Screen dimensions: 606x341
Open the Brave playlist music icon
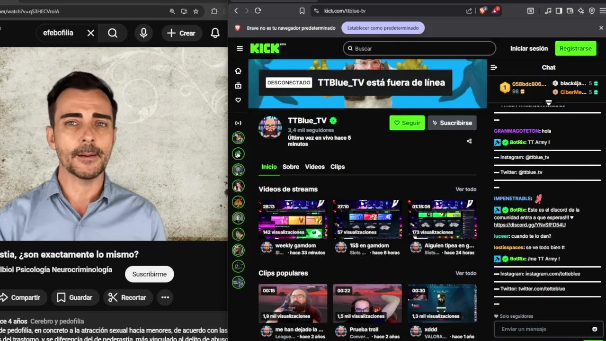pyautogui.click(x=548, y=10)
